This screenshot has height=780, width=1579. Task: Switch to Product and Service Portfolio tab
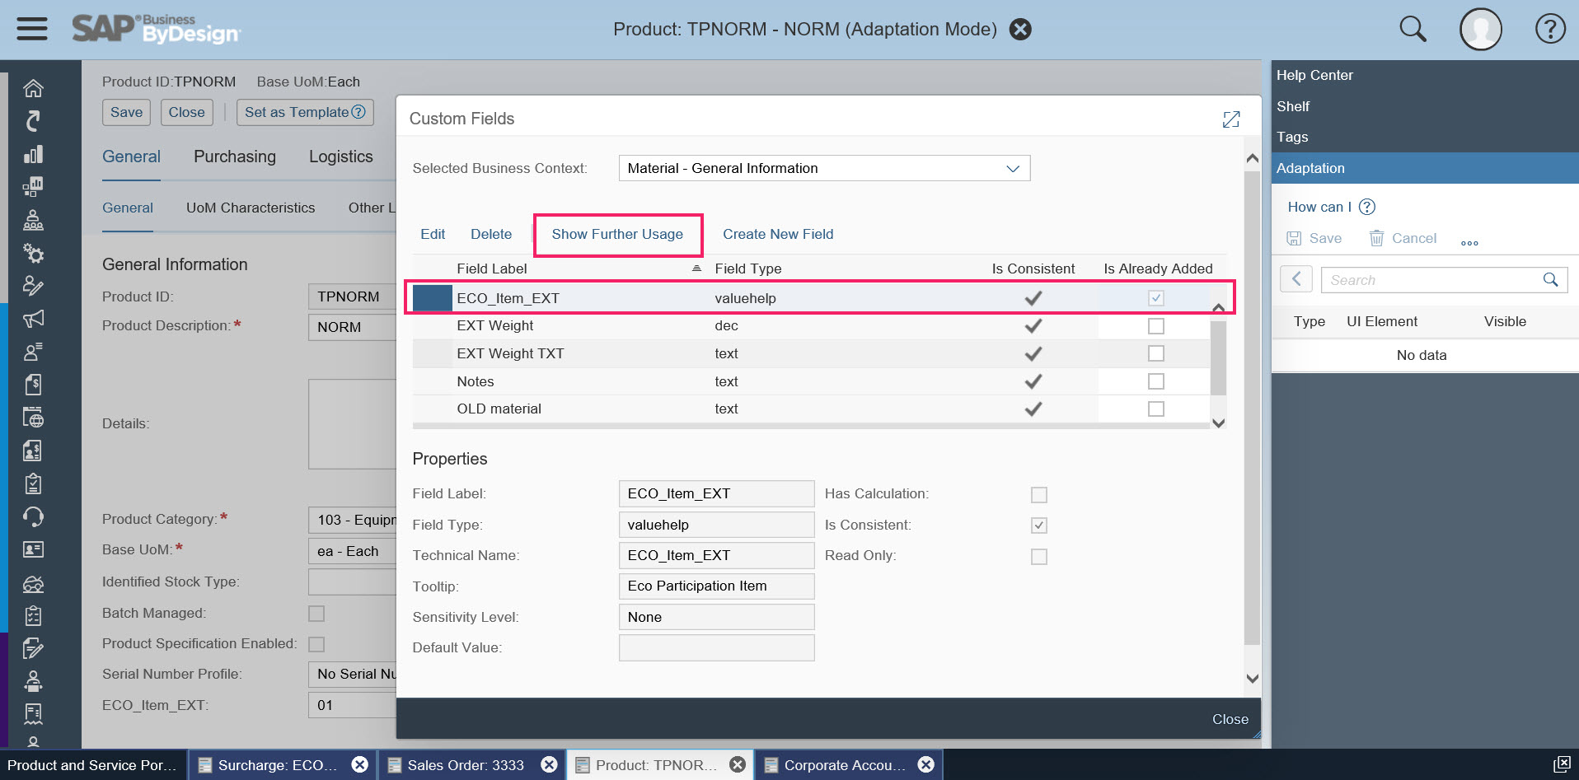click(92, 764)
